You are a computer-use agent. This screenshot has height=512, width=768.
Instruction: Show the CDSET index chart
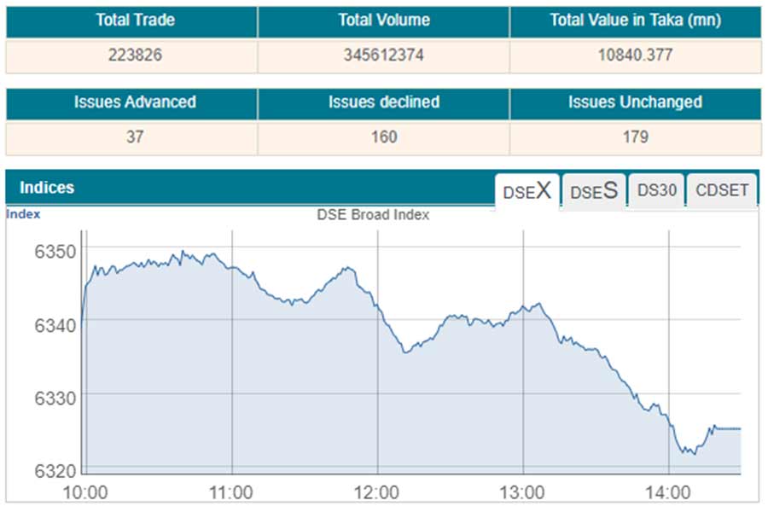pos(721,191)
